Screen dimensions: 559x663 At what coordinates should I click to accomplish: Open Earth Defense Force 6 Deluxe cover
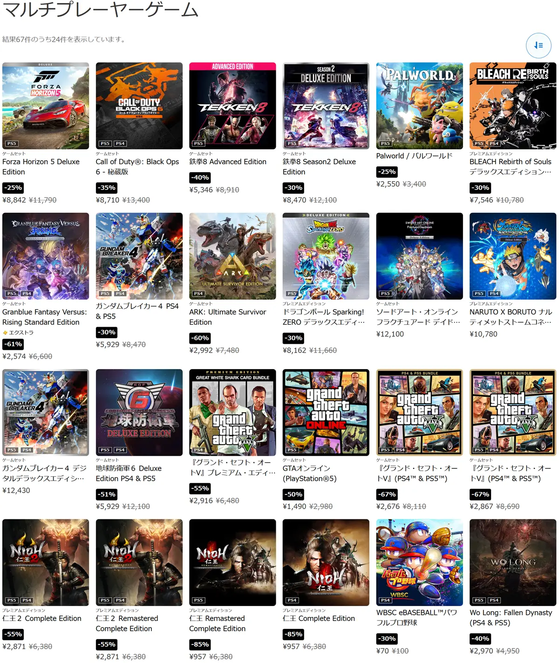[139, 412]
